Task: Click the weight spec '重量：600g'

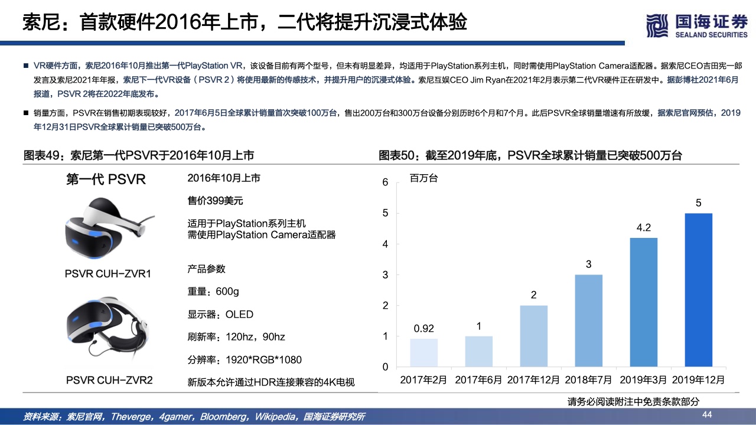Action: (213, 292)
